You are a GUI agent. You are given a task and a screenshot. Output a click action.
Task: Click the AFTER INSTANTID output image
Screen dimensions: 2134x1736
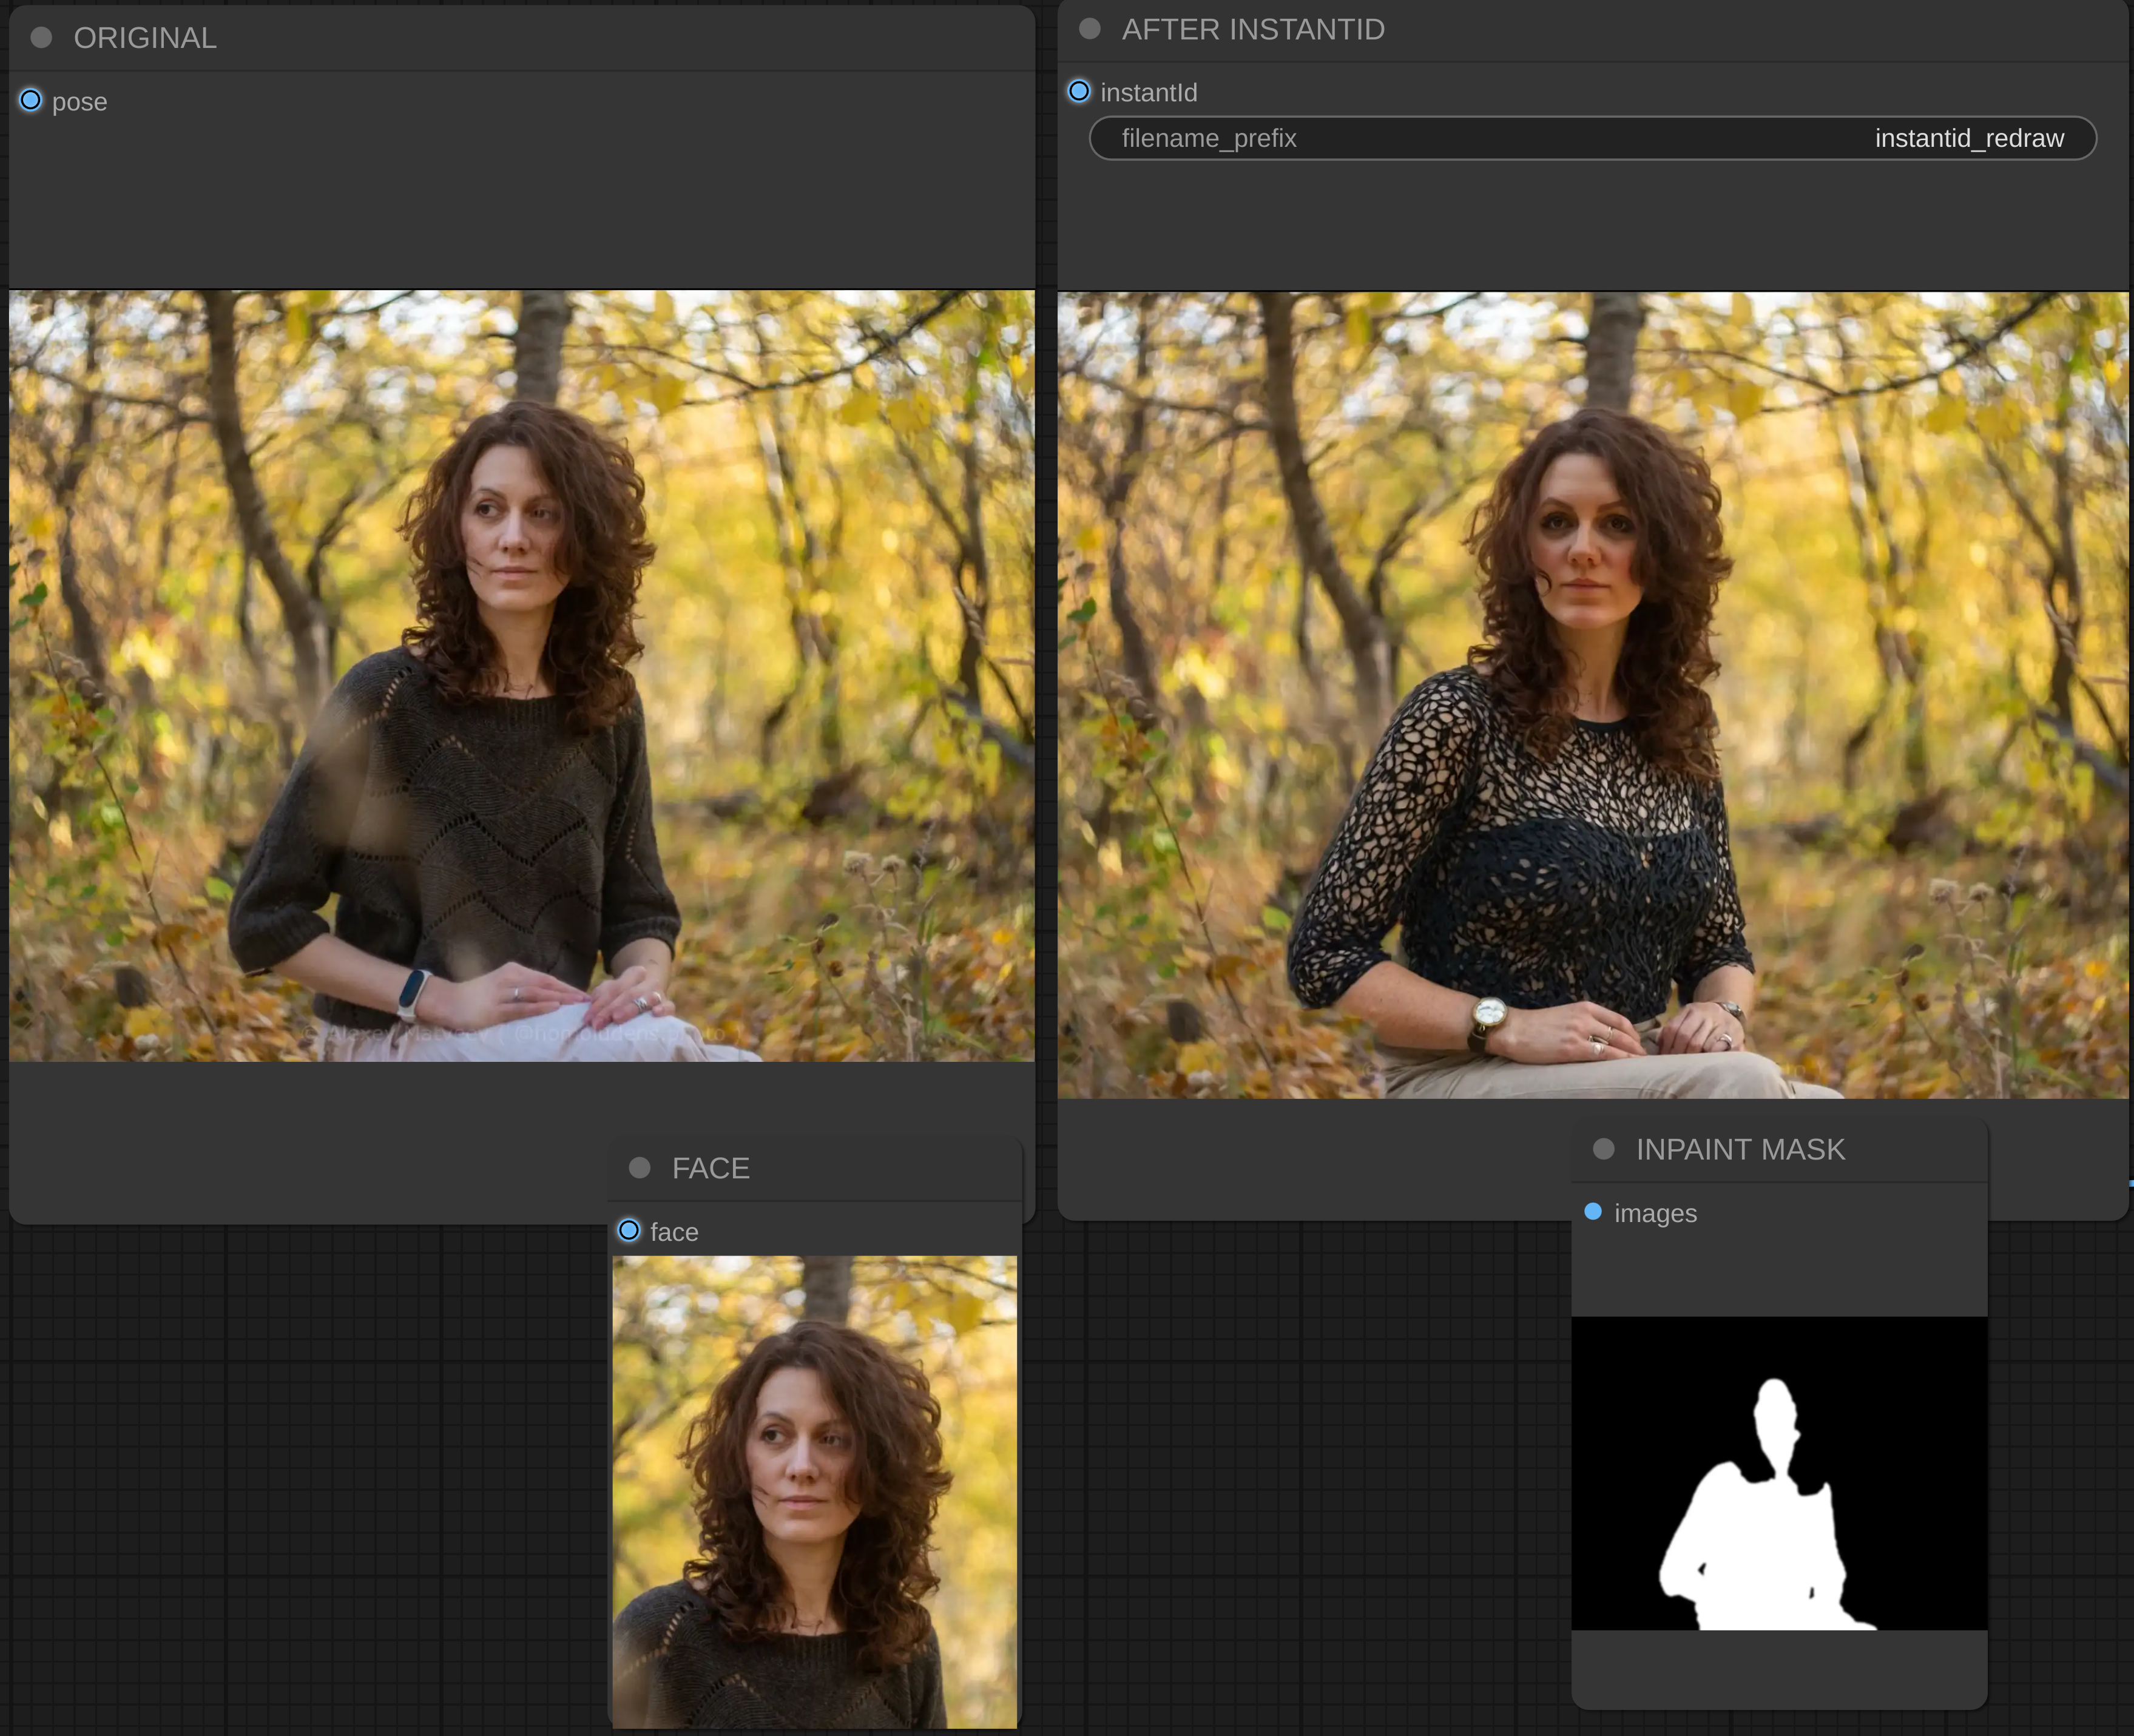(x=1592, y=695)
